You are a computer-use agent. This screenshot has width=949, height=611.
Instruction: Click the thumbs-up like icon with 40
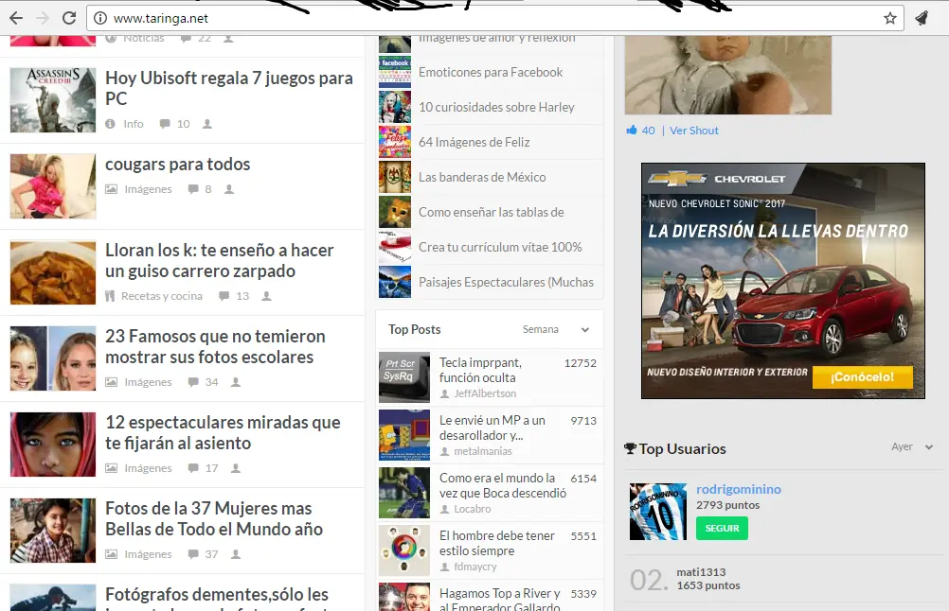(x=632, y=130)
